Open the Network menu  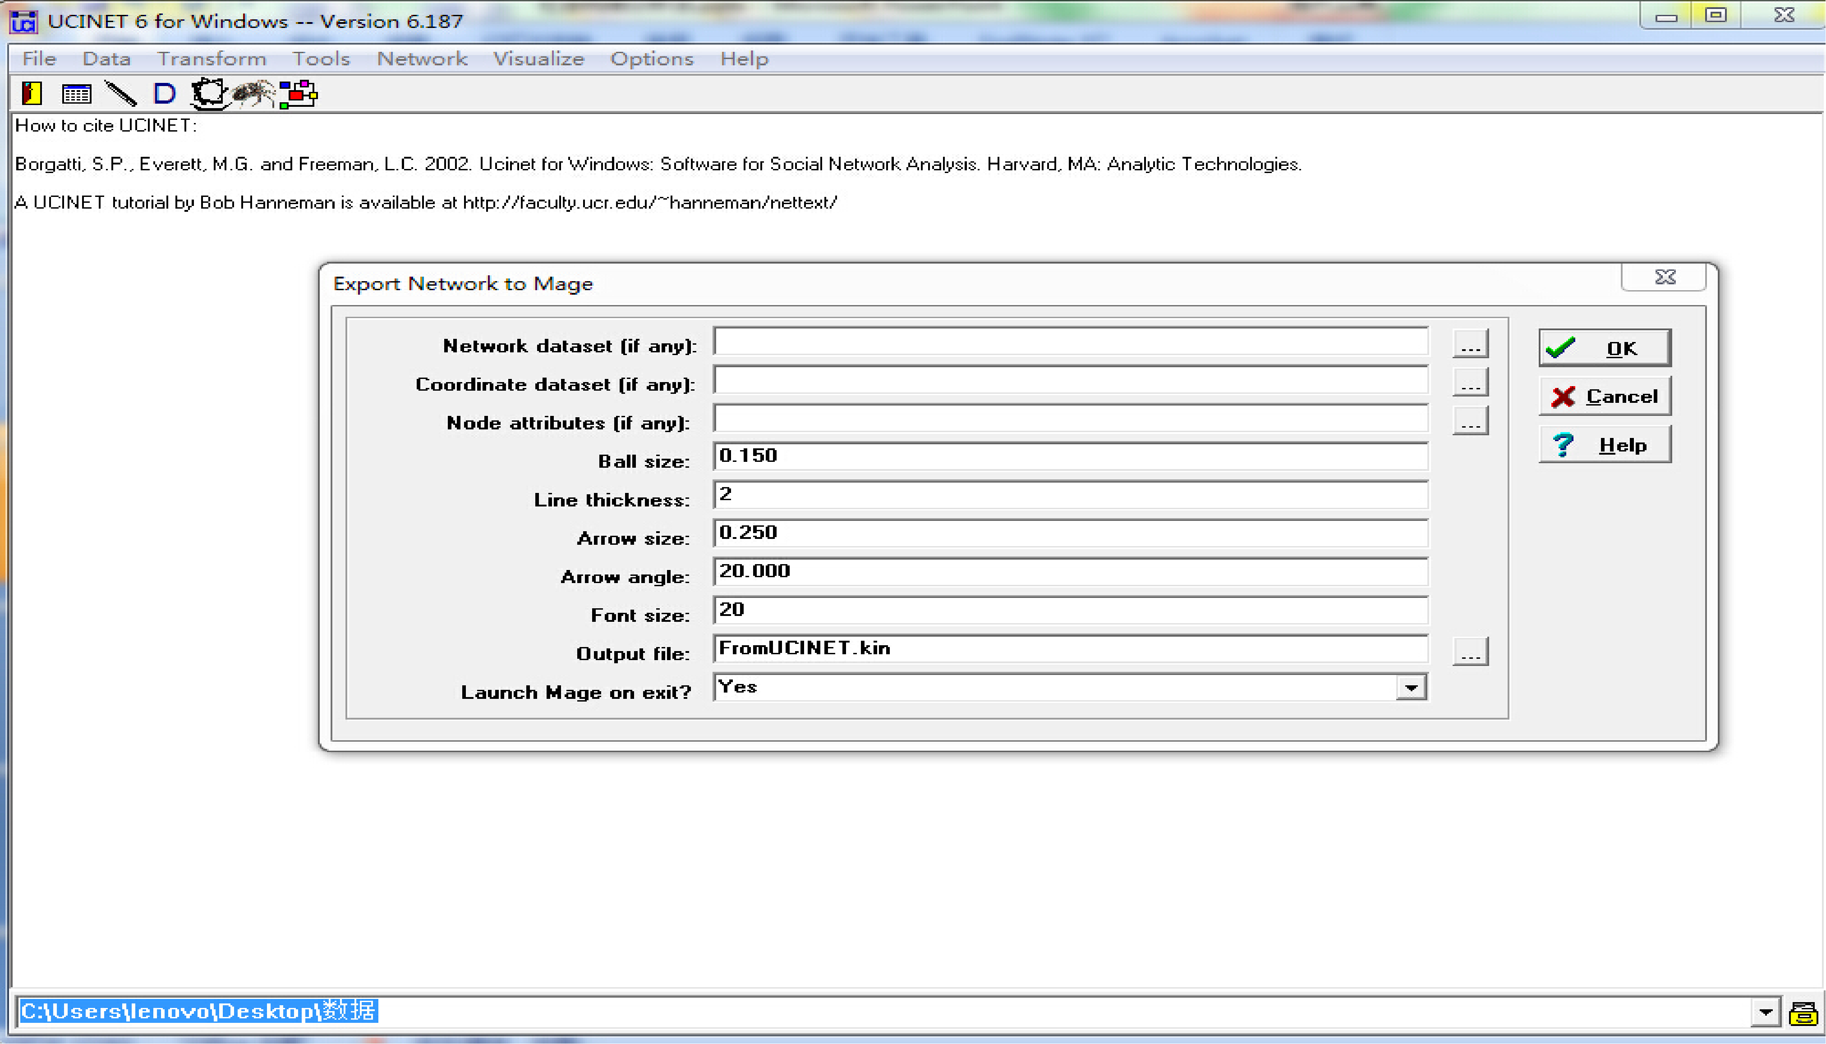pyautogui.click(x=422, y=59)
